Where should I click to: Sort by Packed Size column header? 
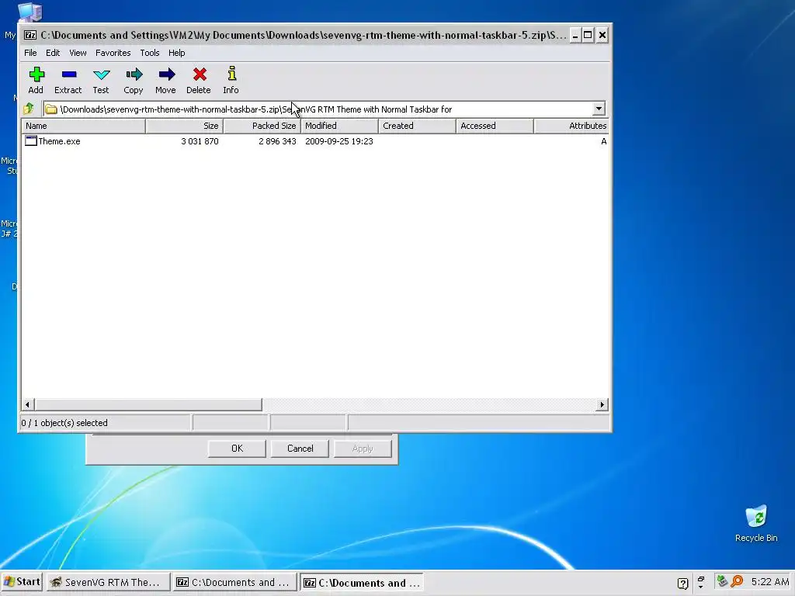point(262,126)
